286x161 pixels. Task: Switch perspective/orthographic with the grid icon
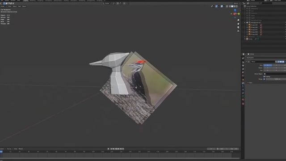(238, 31)
